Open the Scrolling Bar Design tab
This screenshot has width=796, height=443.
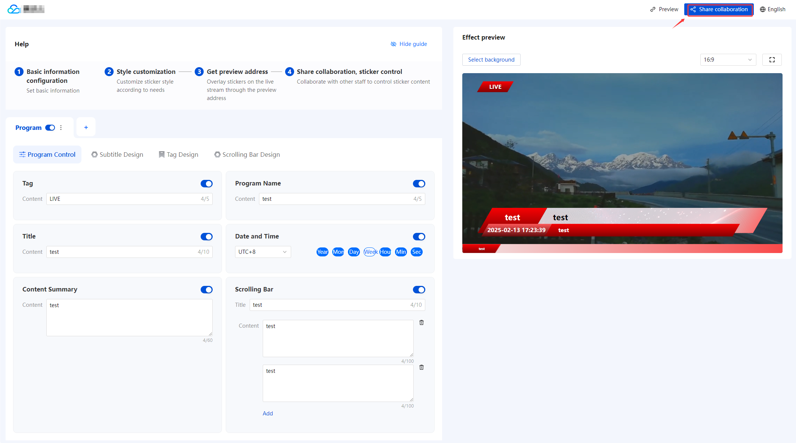[x=247, y=155]
